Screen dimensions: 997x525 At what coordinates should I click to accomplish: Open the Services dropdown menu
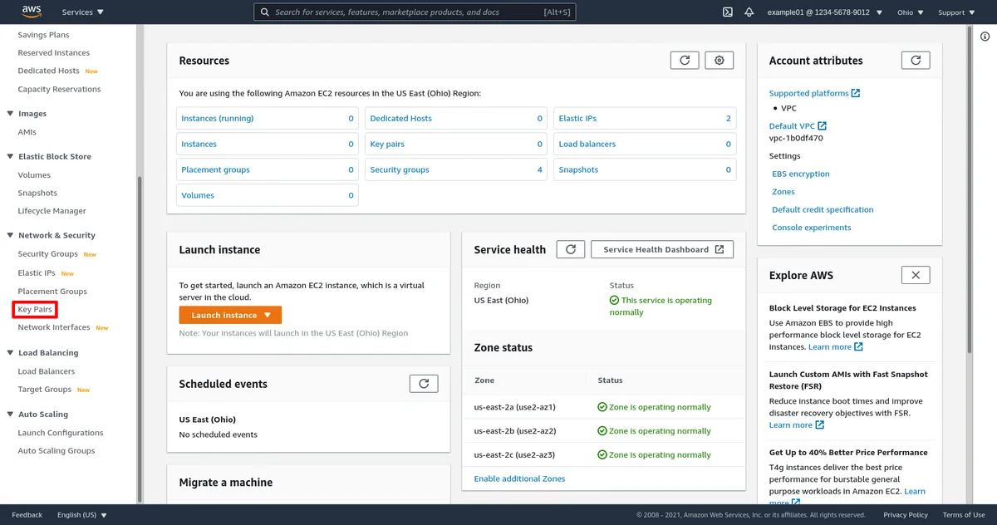pyautogui.click(x=83, y=12)
